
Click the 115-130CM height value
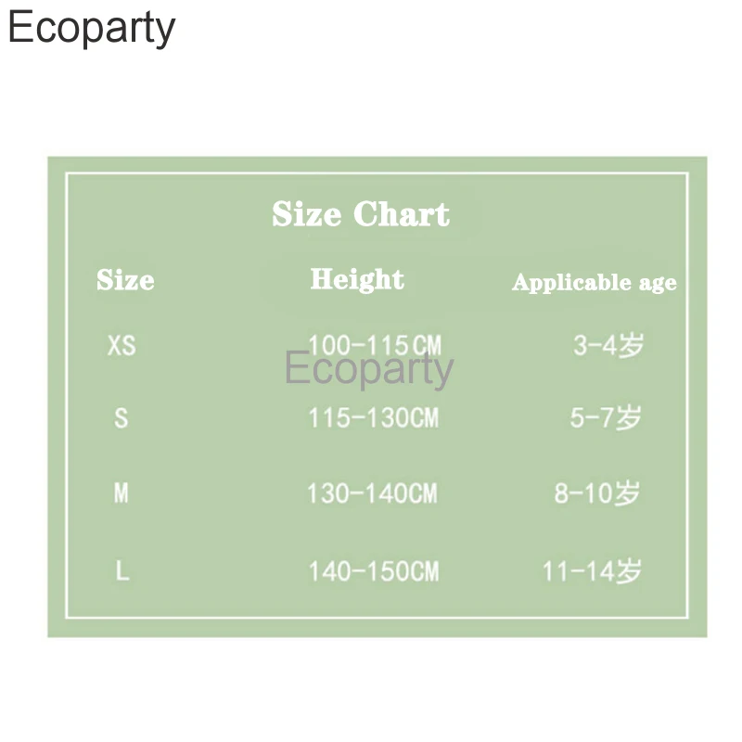373,418
